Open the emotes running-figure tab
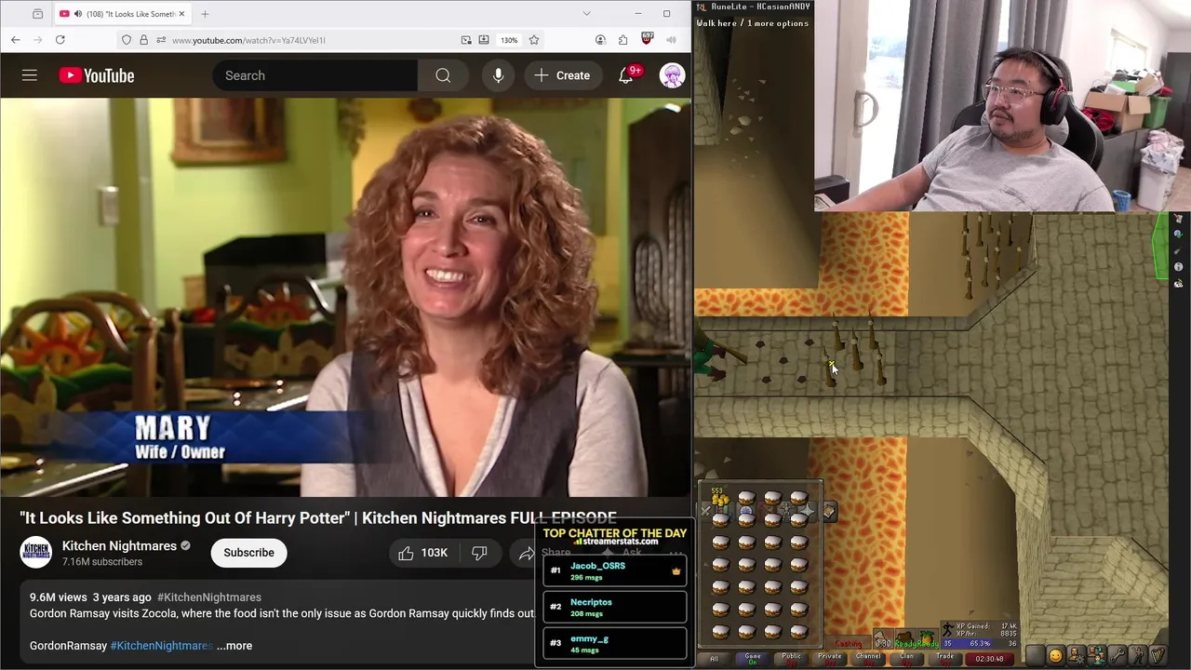 1138,655
